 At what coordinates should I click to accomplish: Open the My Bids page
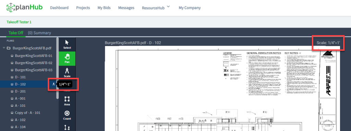(x=104, y=8)
